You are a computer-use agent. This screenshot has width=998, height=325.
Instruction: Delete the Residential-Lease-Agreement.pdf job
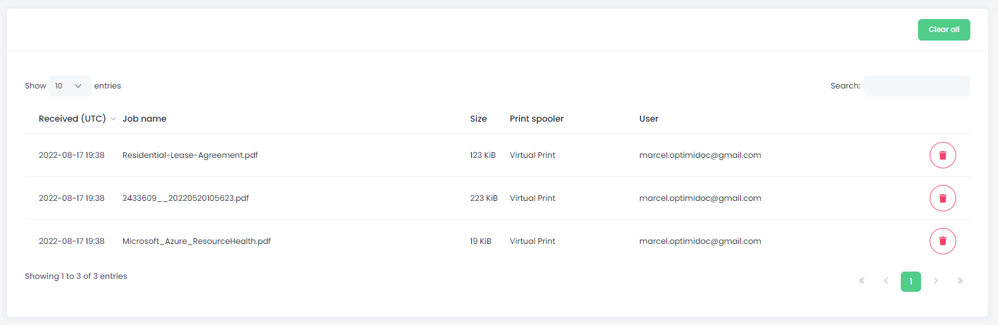click(943, 155)
